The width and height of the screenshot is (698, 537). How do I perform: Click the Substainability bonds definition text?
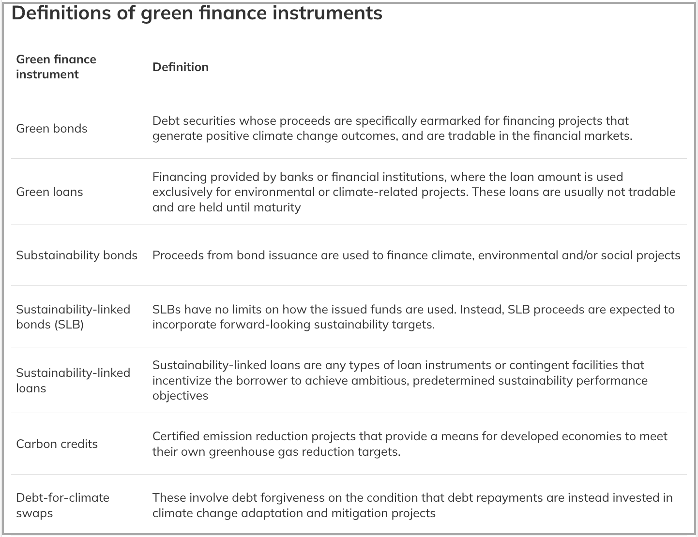tap(416, 255)
